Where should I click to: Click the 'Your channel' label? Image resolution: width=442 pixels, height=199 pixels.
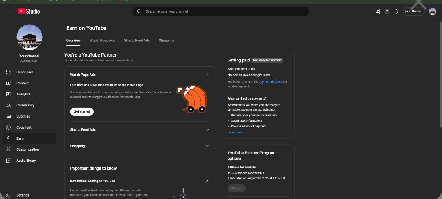click(x=29, y=56)
